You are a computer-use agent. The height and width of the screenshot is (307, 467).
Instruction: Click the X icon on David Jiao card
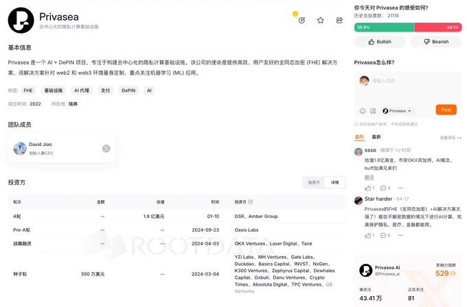[106, 149]
